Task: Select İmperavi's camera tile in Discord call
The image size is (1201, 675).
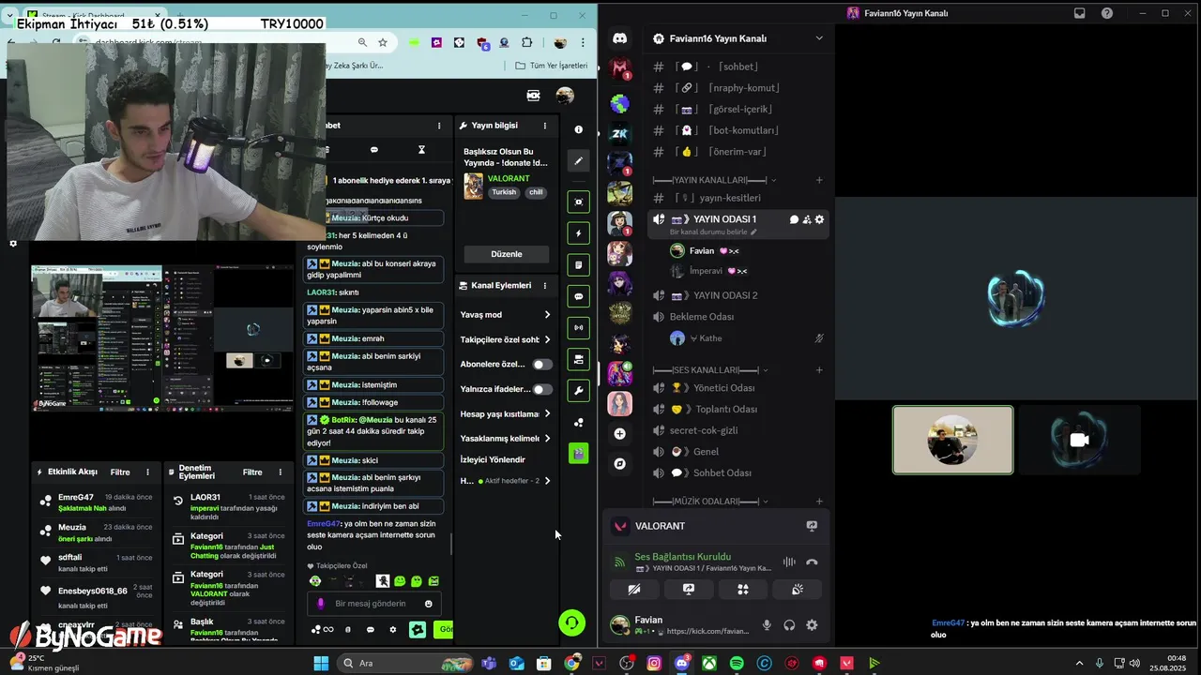Action: (x=1080, y=440)
